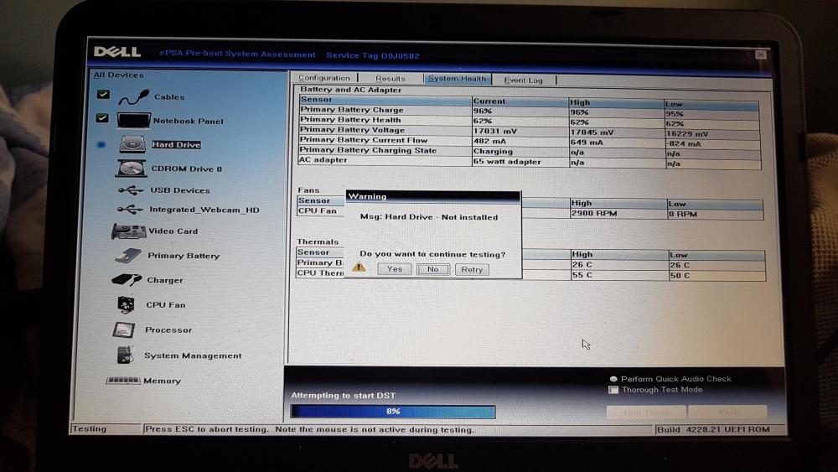Click the Processor chip icon
The image size is (838, 472).
123,329
